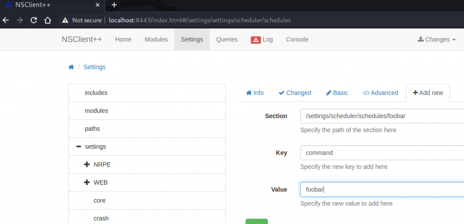Select includes in settings tree

pos(147,93)
